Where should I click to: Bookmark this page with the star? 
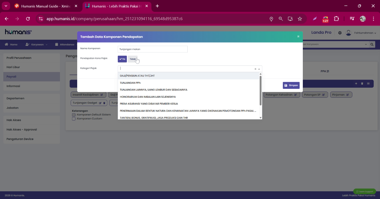(x=300, y=19)
